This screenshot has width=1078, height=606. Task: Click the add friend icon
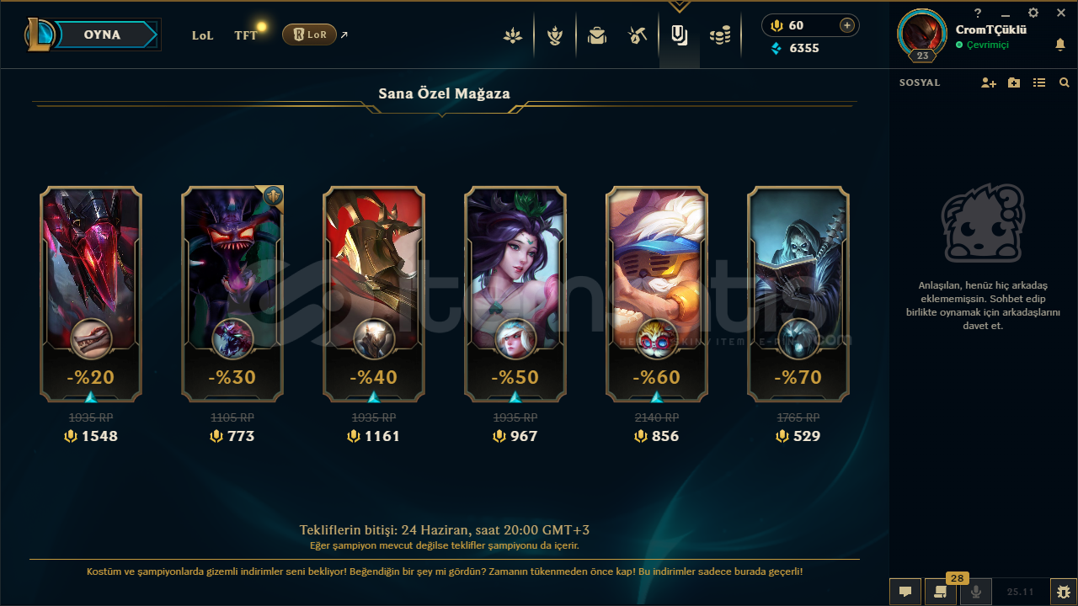(x=989, y=82)
